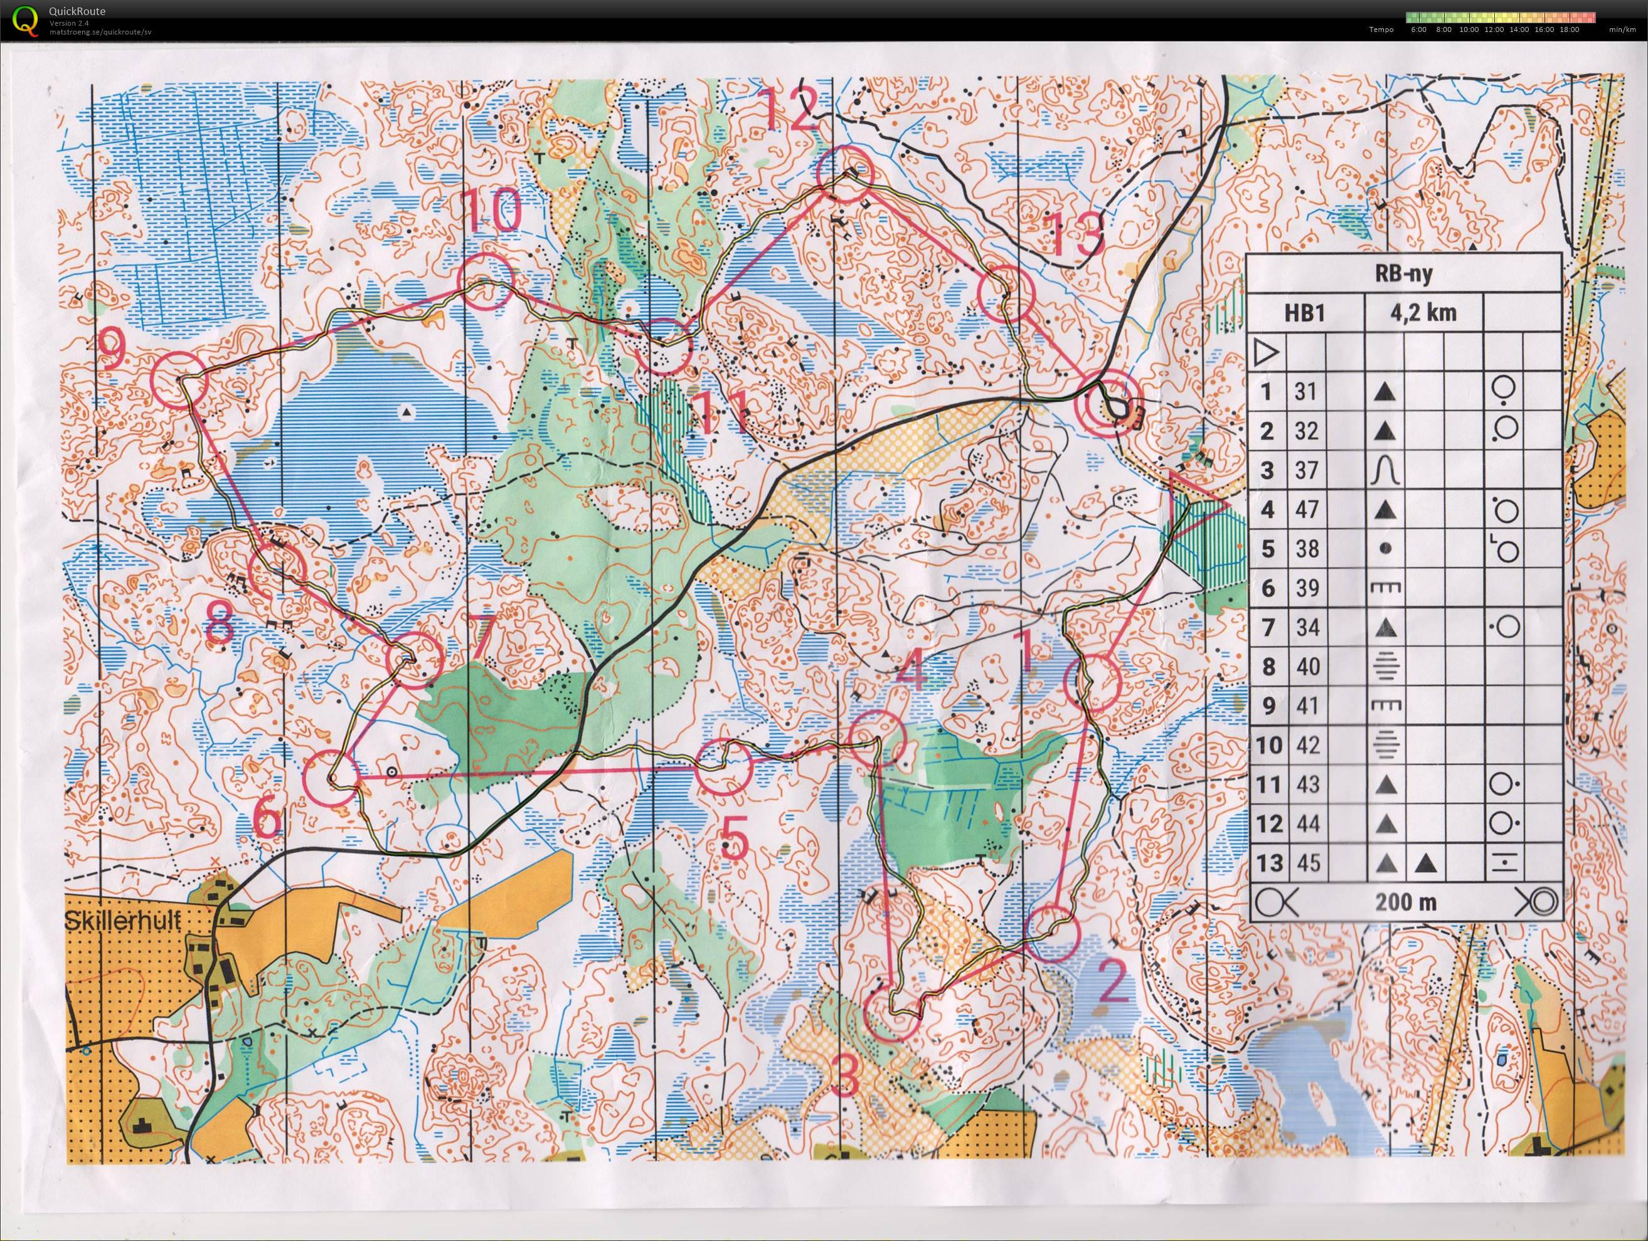Open the matstroeng.se/quickroute/sv link
The width and height of the screenshot is (1648, 1241).
coord(100,32)
